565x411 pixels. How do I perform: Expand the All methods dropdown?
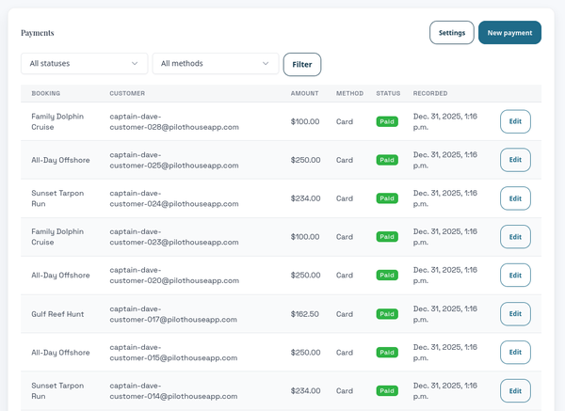coord(216,64)
